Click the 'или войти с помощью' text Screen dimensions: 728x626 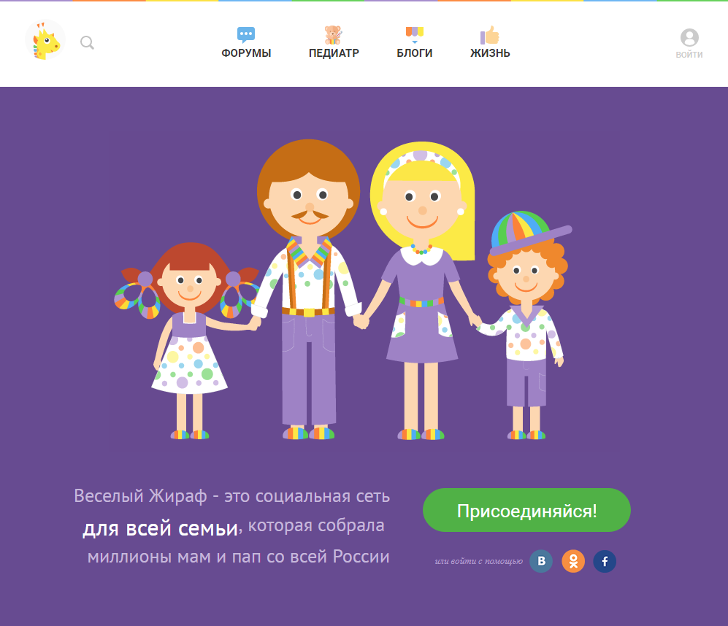(479, 561)
